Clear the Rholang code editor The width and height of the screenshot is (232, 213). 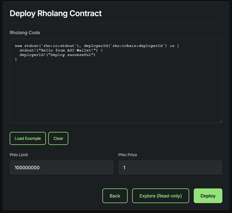click(x=58, y=138)
